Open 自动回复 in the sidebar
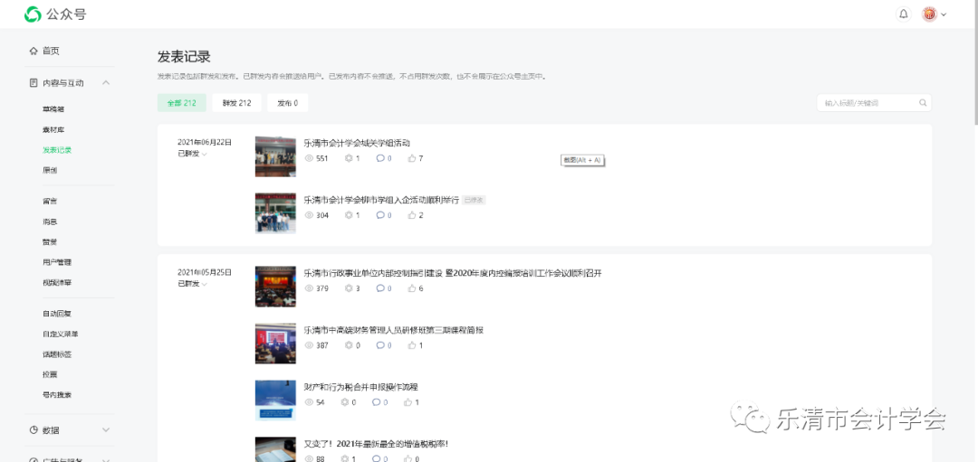This screenshot has width=978, height=462. coord(57,314)
